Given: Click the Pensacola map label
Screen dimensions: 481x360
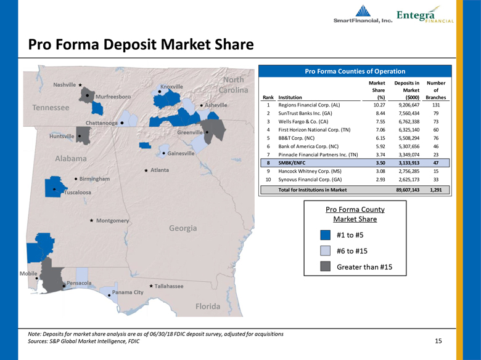Looking at the screenshot, I should (79, 283).
